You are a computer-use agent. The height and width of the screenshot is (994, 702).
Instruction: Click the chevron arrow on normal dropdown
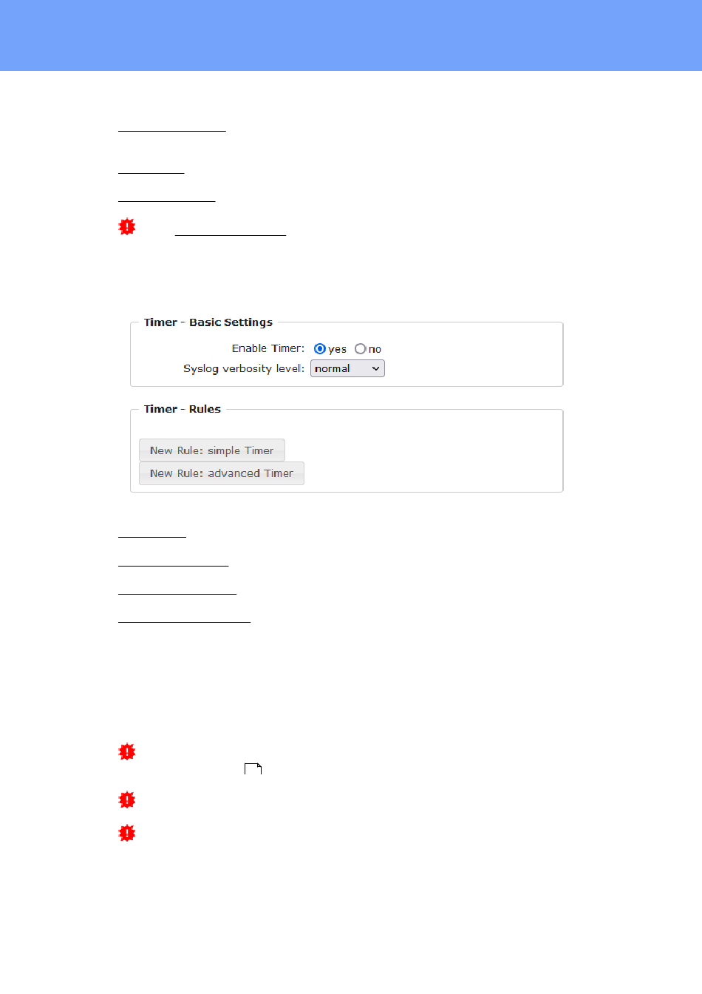tap(375, 368)
